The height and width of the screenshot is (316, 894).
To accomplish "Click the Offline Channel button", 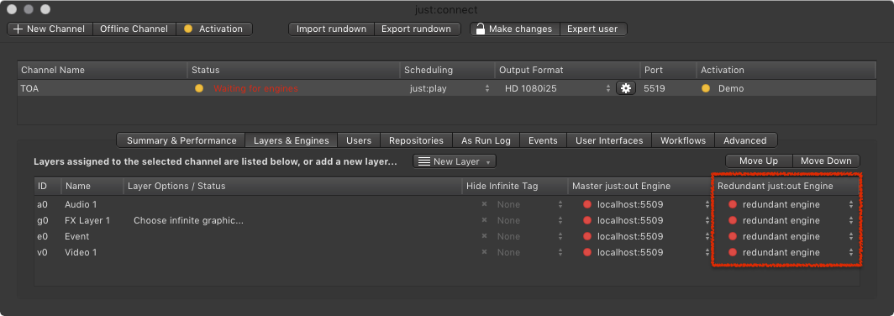I will click(x=134, y=29).
